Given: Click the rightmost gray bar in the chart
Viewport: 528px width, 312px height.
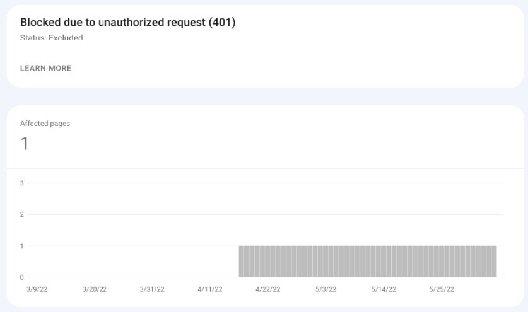Looking at the screenshot, I should (494, 261).
